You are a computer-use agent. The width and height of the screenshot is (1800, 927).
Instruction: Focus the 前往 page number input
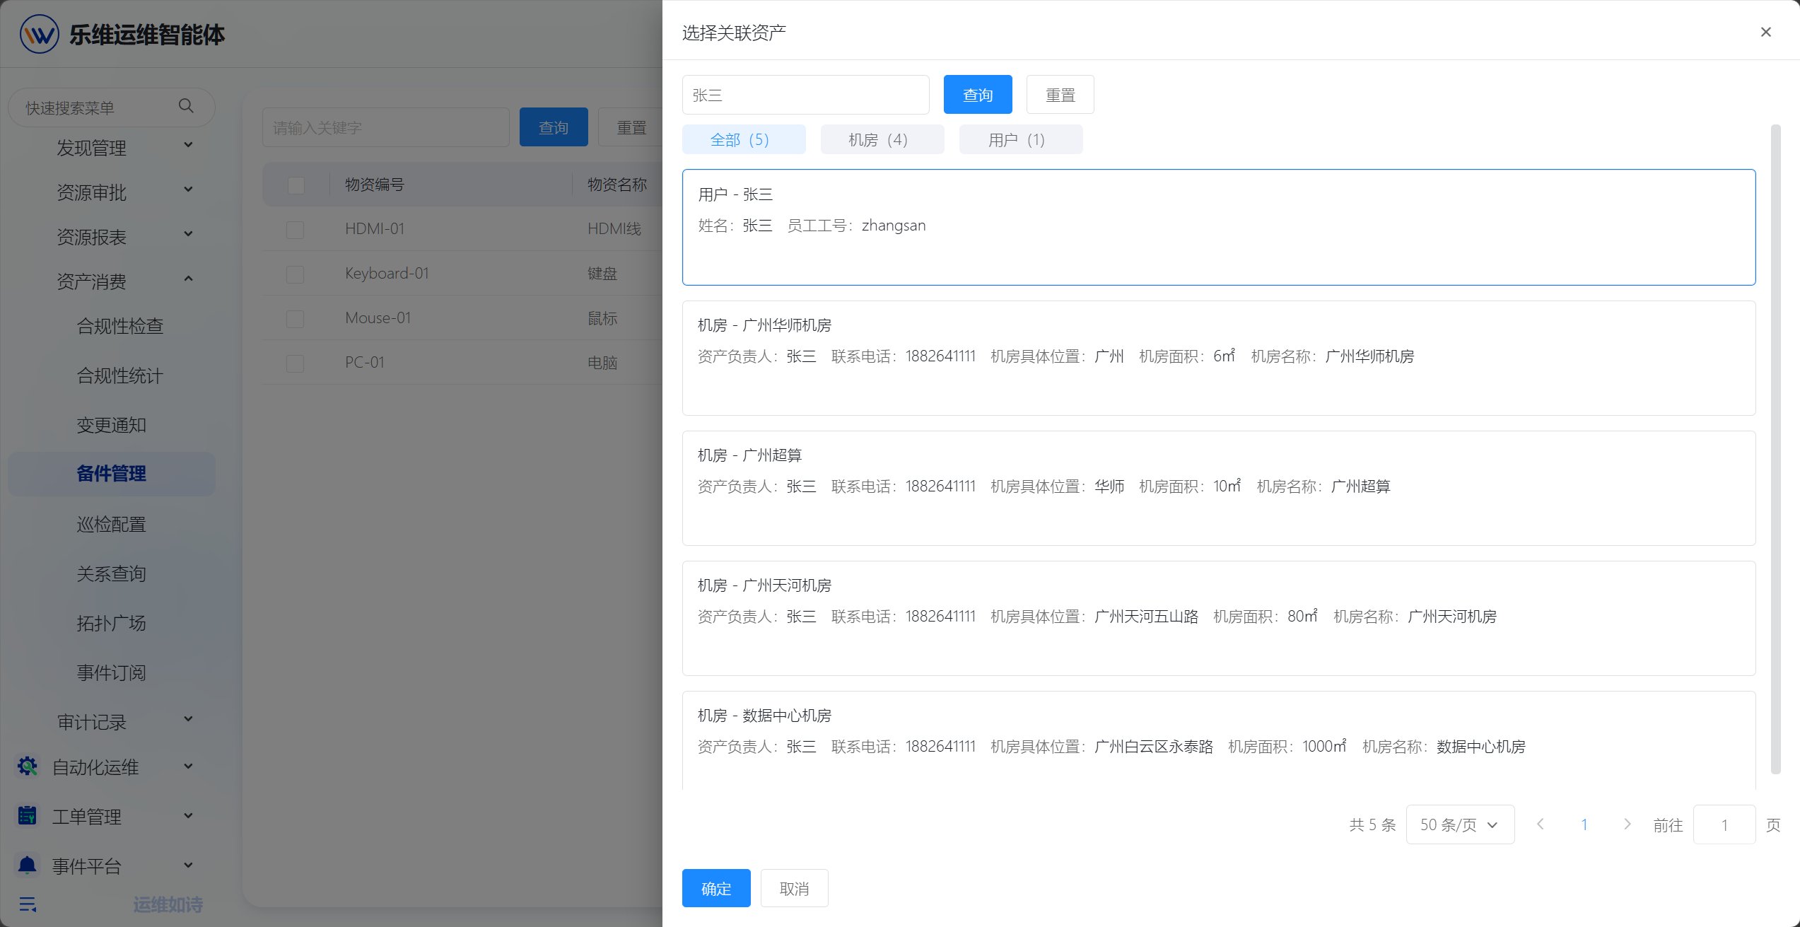[x=1724, y=824]
